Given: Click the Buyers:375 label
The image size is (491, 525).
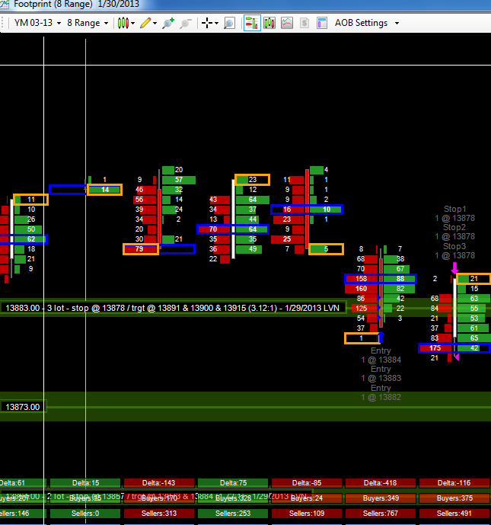Looking at the screenshot, I should click(x=454, y=498).
